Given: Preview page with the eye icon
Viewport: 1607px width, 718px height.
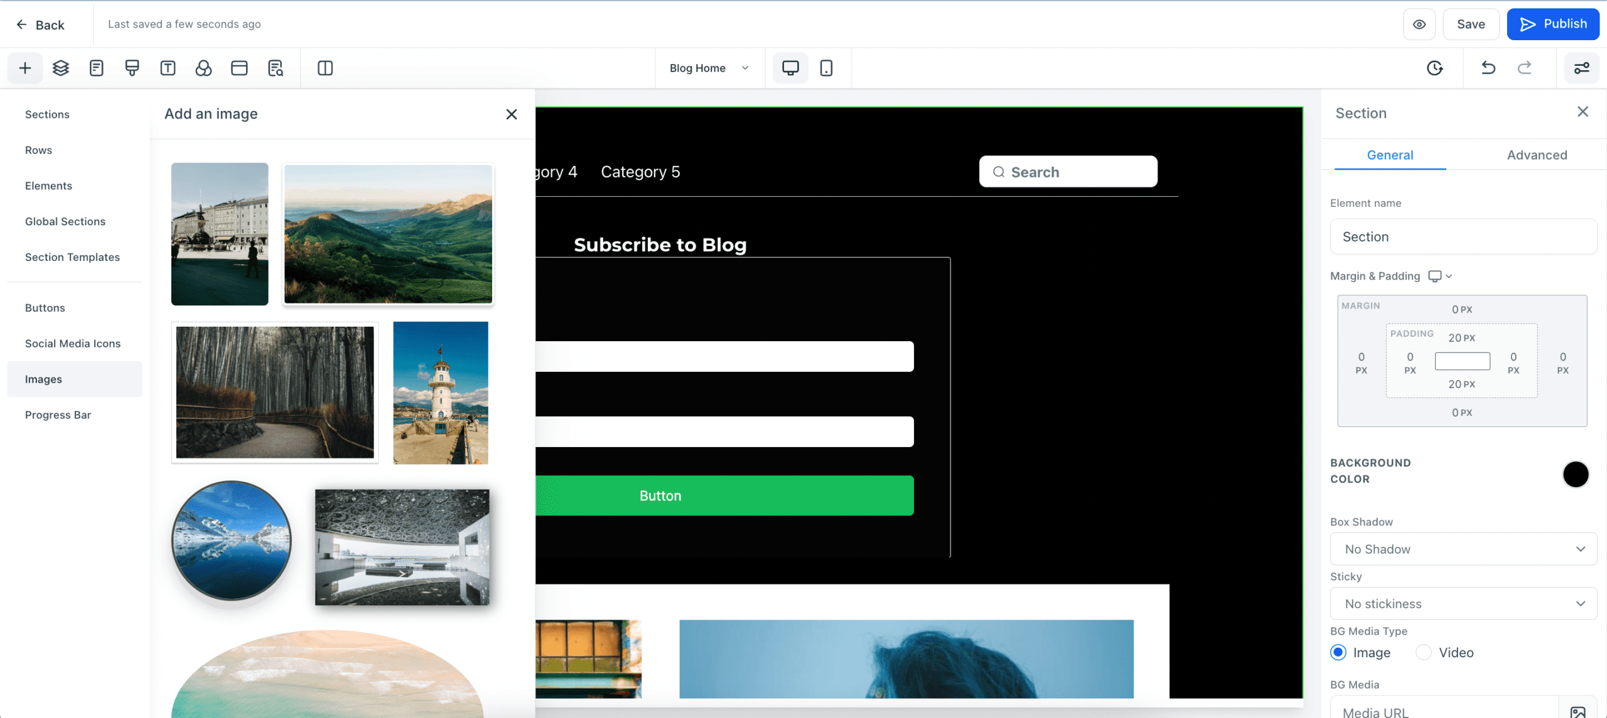Looking at the screenshot, I should pyautogui.click(x=1419, y=24).
